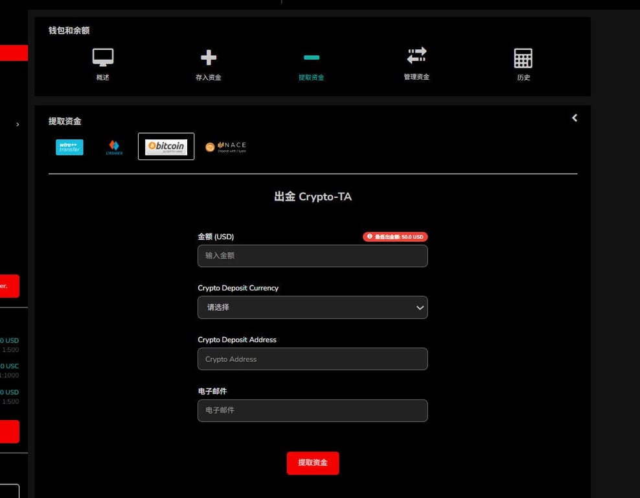This screenshot has width=640, height=498.
Task: Switch to 存入资金 tab label
Action: [x=209, y=77]
